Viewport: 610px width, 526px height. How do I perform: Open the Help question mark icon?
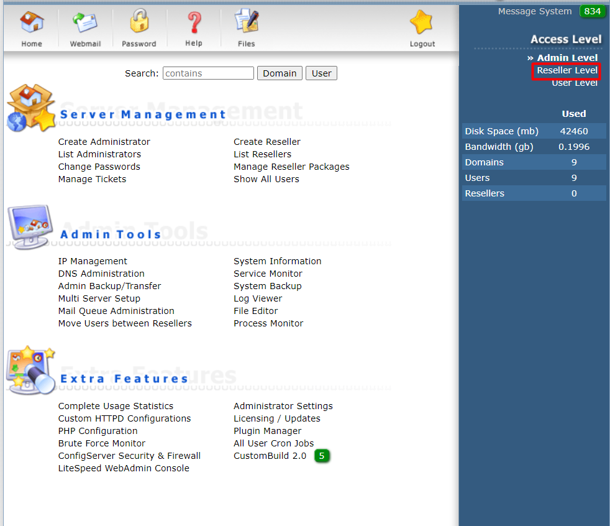coord(194,23)
